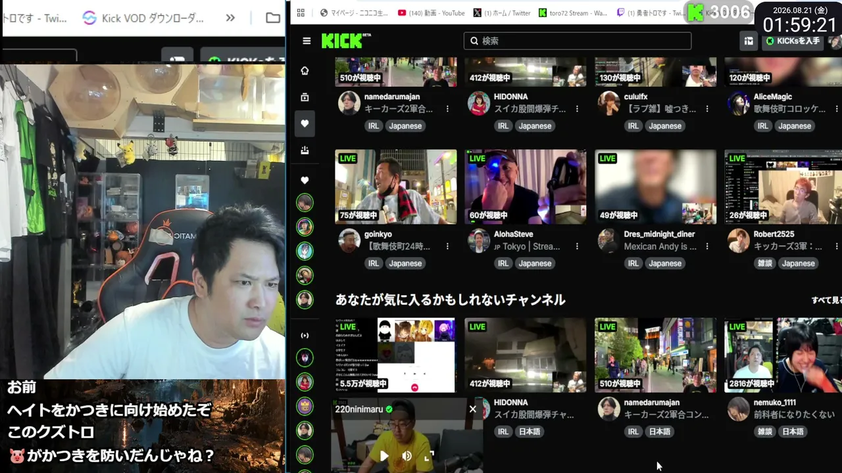Open the (140) 動画 - YouTube bookmark
This screenshot has width=842, height=473.
coord(431,12)
